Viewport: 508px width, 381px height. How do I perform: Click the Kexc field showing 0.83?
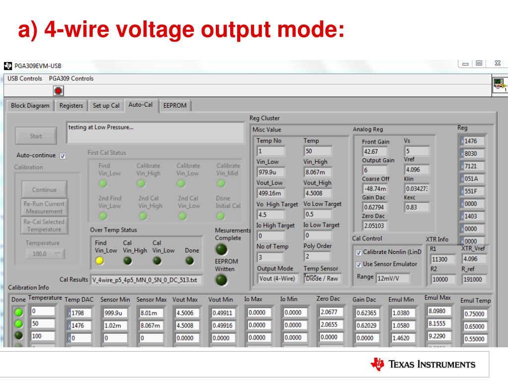(x=417, y=207)
